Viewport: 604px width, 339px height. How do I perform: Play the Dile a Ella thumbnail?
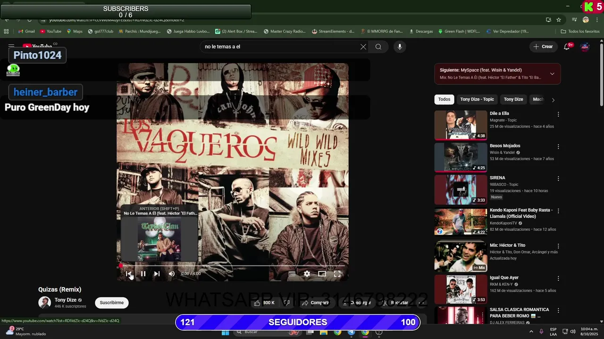click(461, 125)
